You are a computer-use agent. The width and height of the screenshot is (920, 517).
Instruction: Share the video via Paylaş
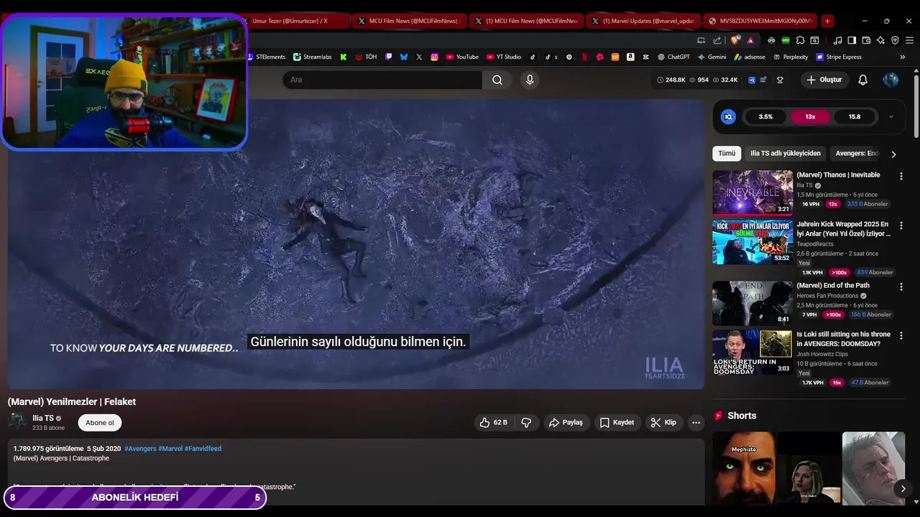click(566, 422)
